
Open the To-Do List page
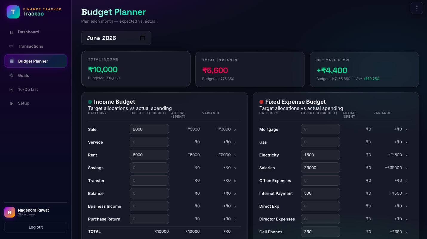[36, 89]
